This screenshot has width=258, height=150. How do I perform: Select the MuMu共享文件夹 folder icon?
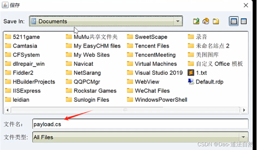pos(69,37)
